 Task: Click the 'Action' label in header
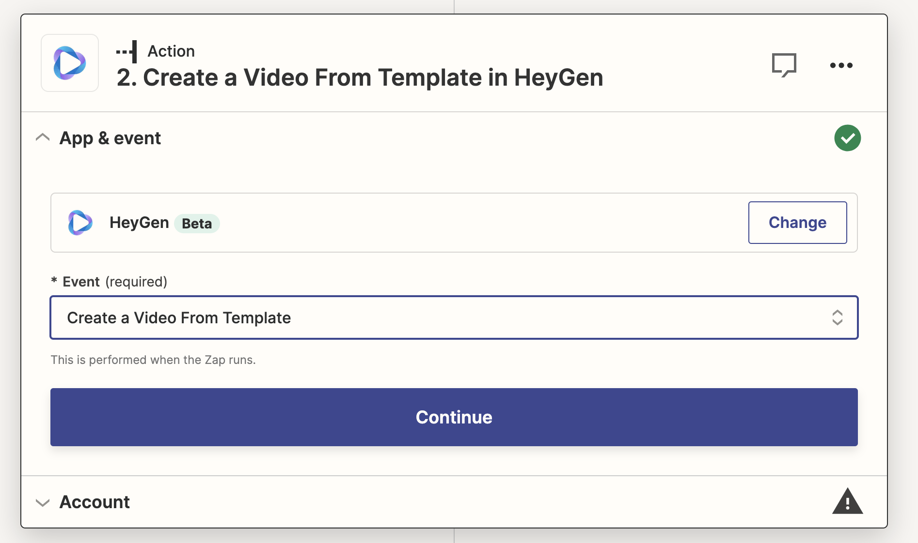click(171, 51)
